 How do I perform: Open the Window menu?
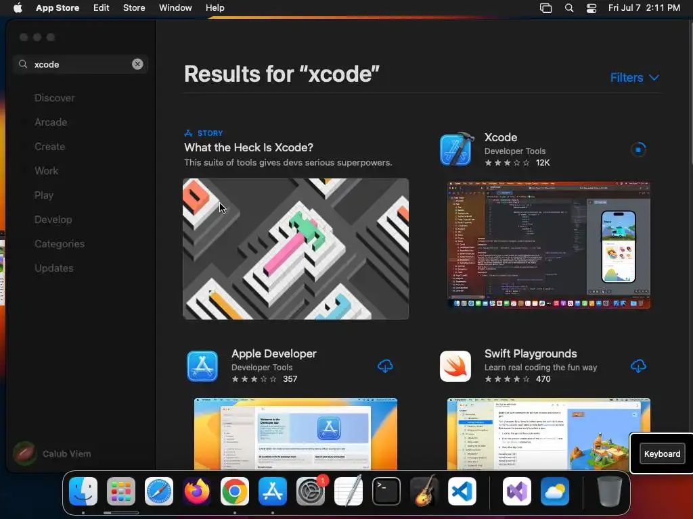click(x=175, y=8)
